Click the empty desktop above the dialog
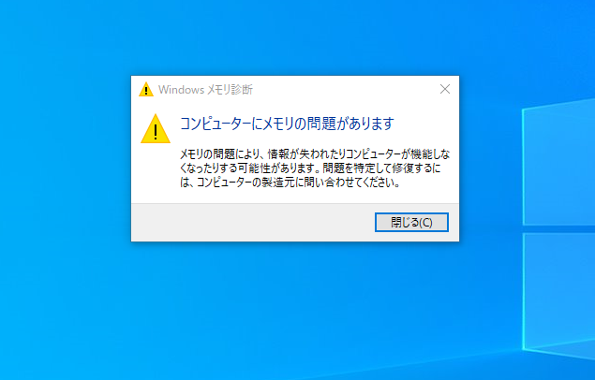The height and width of the screenshot is (380, 595). (295, 37)
